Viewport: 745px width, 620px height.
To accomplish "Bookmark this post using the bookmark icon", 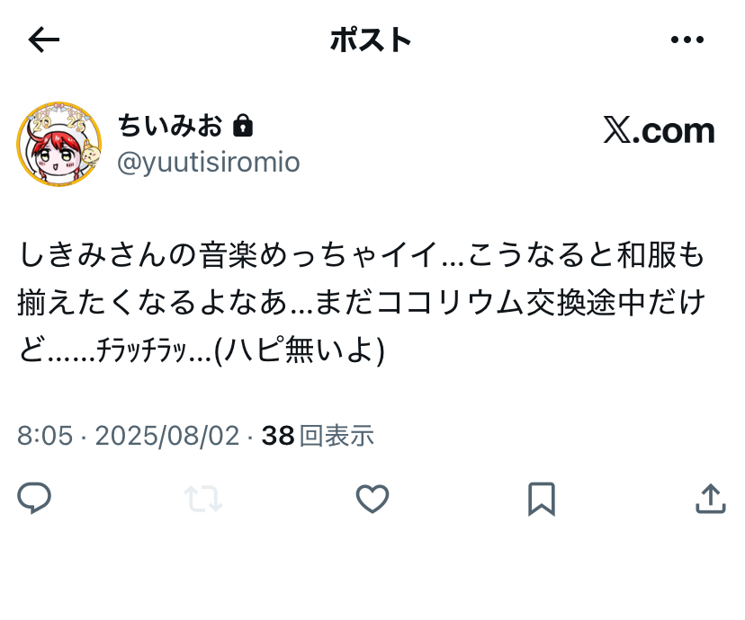I will (542, 499).
